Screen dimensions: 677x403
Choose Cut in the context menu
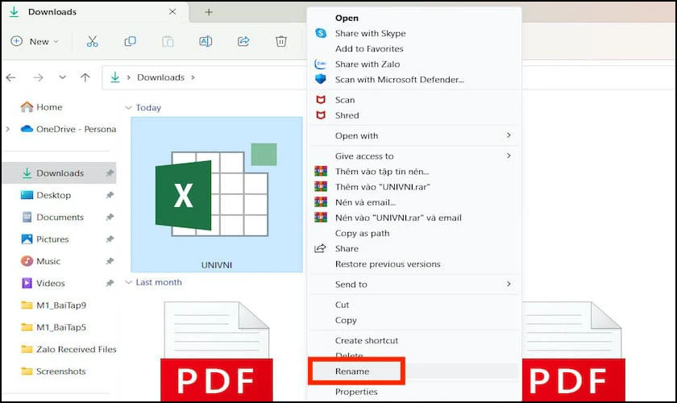click(342, 305)
